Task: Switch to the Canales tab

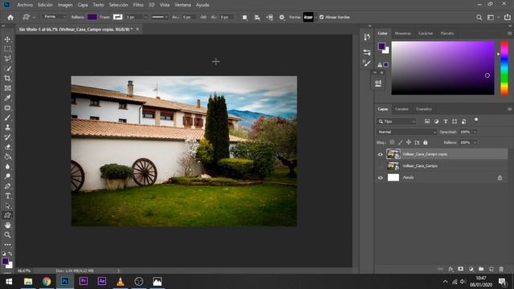Action: (402, 109)
